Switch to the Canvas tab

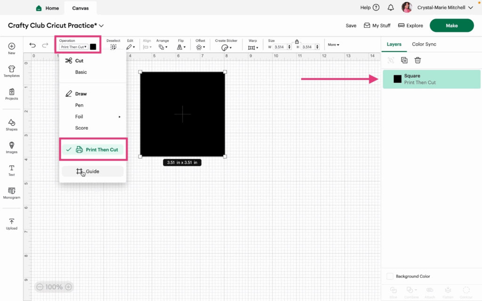pos(80,8)
